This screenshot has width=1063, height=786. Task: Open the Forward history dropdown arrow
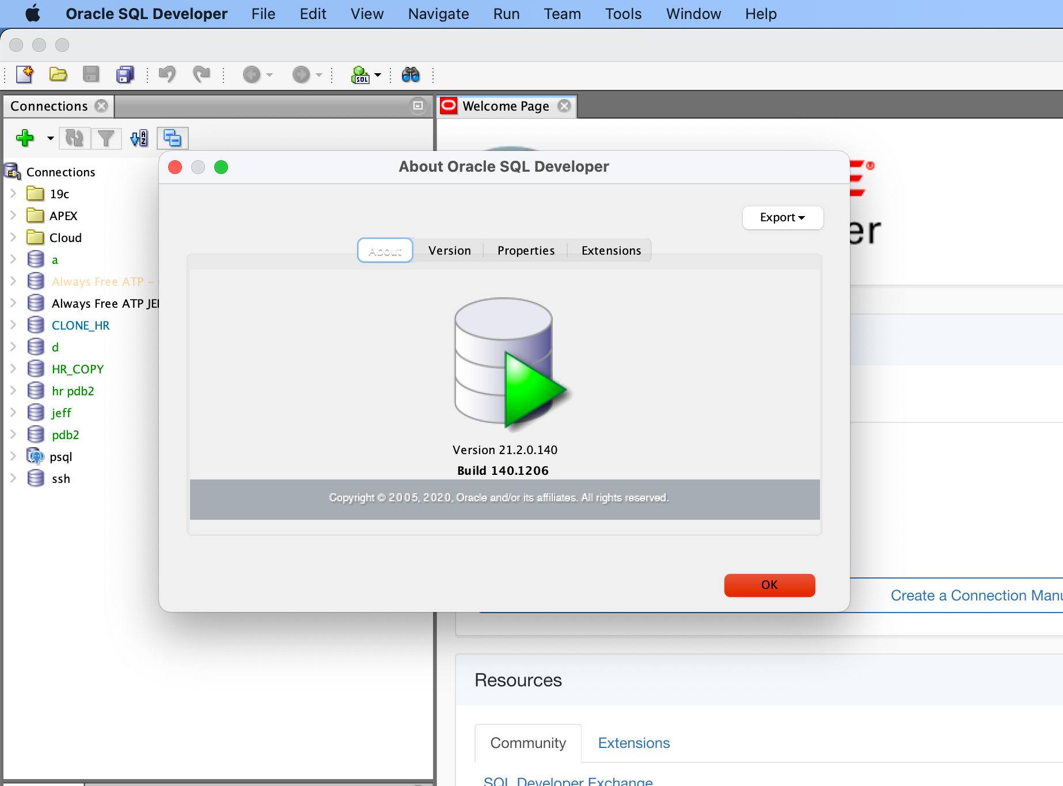pos(319,75)
